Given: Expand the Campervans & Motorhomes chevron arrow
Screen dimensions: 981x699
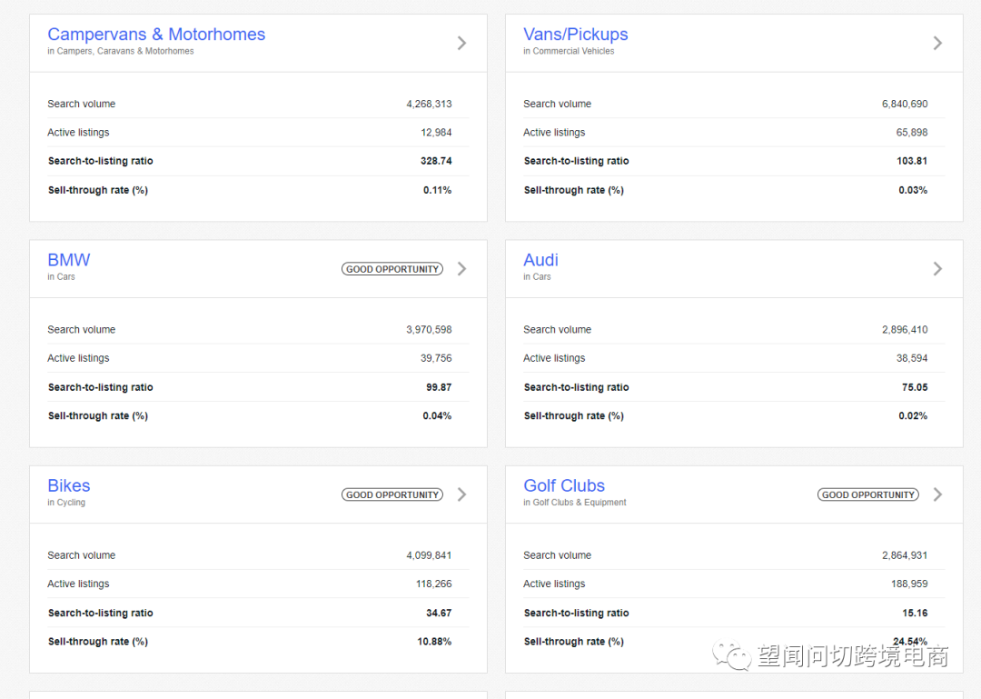Looking at the screenshot, I should coord(461,43).
